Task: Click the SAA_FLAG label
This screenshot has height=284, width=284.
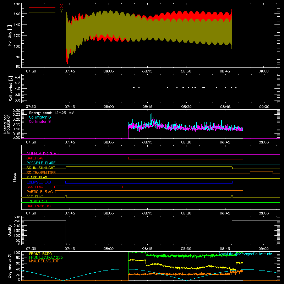Action: tap(35, 187)
